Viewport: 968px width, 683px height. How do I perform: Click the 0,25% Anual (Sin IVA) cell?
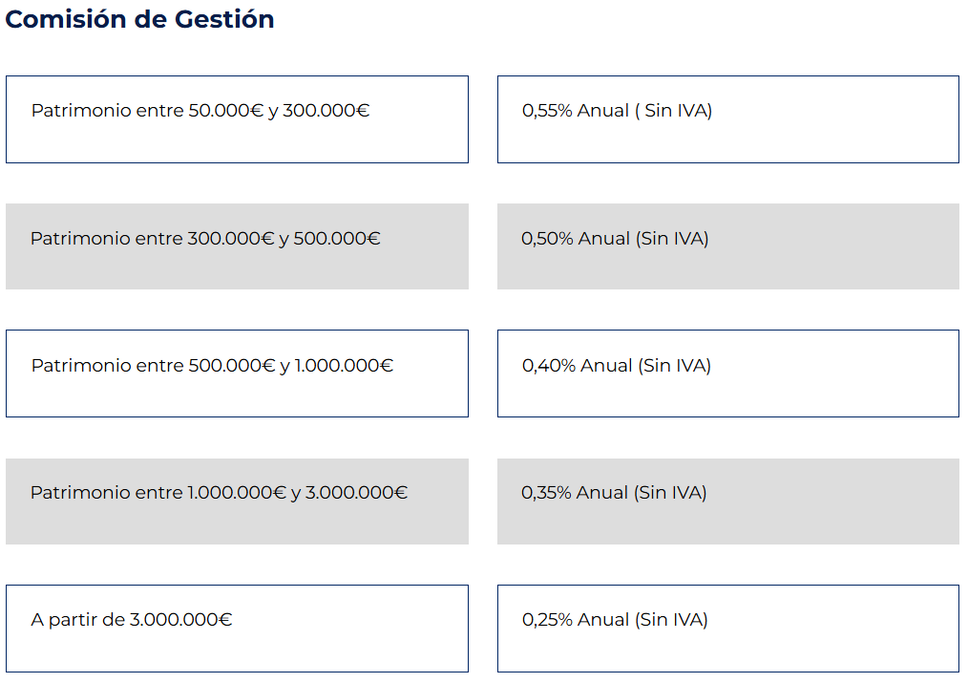(728, 629)
